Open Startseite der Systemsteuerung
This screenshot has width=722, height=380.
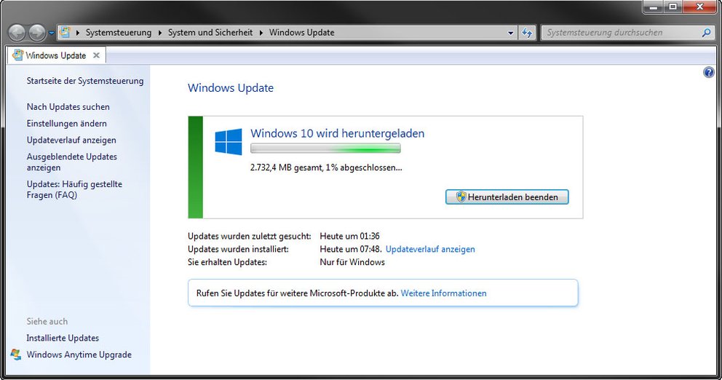tap(85, 81)
